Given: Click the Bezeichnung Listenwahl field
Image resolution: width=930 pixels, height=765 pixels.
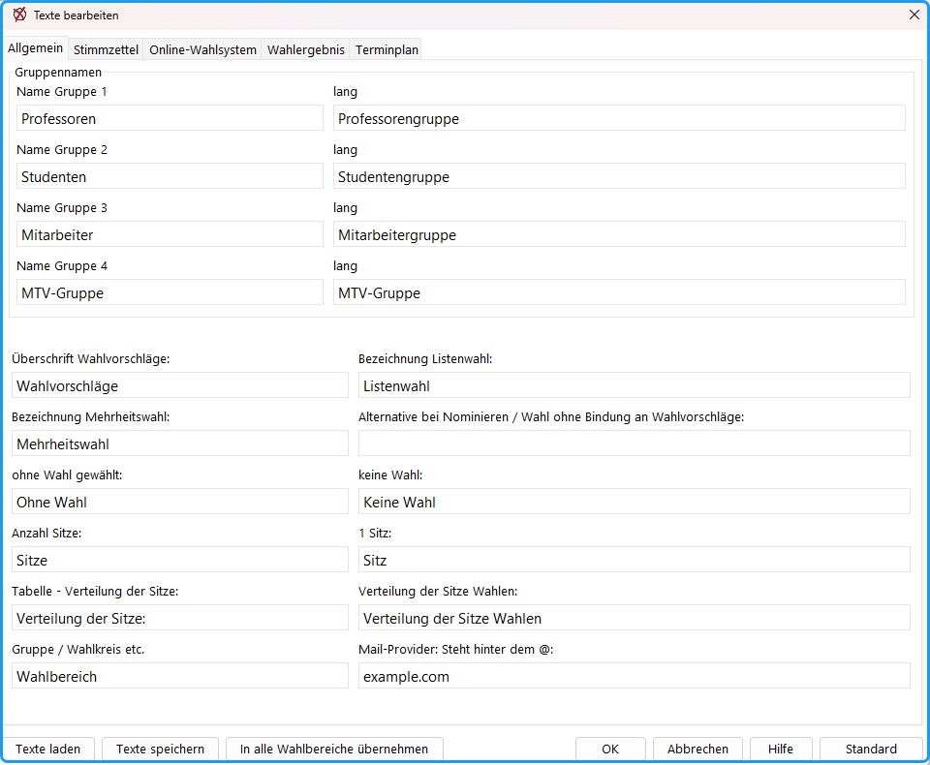Looking at the screenshot, I should pyautogui.click(x=634, y=384).
